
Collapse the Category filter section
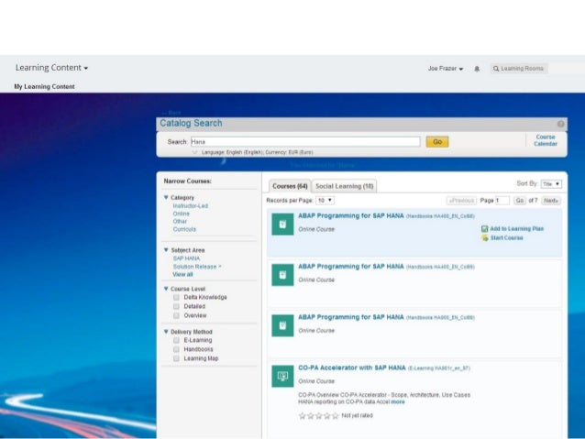coord(166,197)
